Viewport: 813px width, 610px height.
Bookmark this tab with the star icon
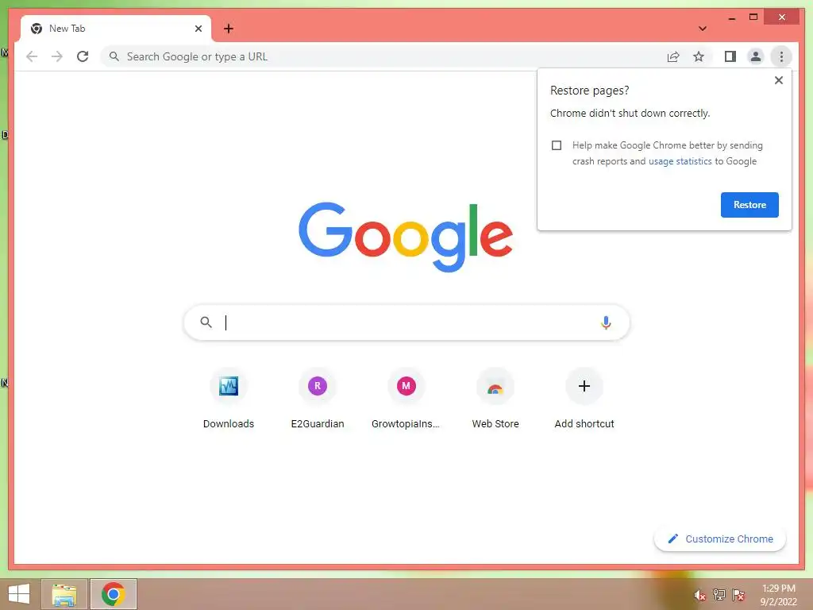699,56
